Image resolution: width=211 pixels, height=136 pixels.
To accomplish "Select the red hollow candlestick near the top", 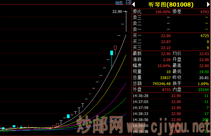I will click(115, 48).
